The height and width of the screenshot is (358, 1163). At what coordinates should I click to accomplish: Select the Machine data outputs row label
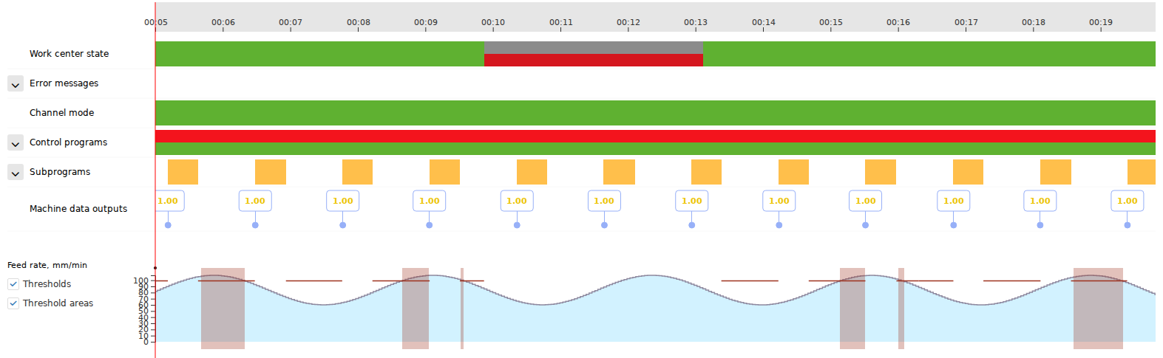(78, 209)
